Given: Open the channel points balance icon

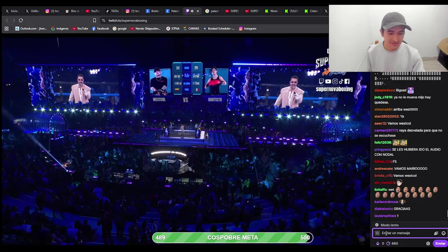Looking at the screenshot, I should 388,244.
